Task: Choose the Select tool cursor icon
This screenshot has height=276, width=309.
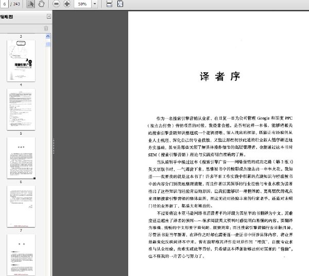Action: point(30,4)
